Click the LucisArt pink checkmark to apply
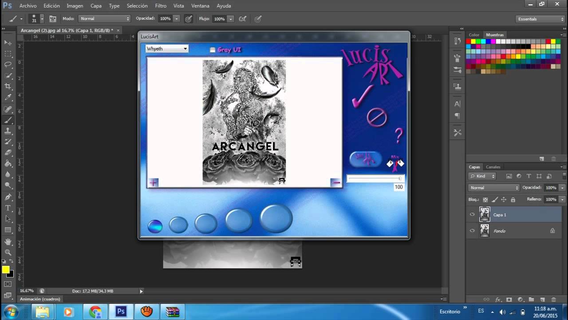Image resolution: width=568 pixels, height=320 pixels. pyautogui.click(x=363, y=96)
